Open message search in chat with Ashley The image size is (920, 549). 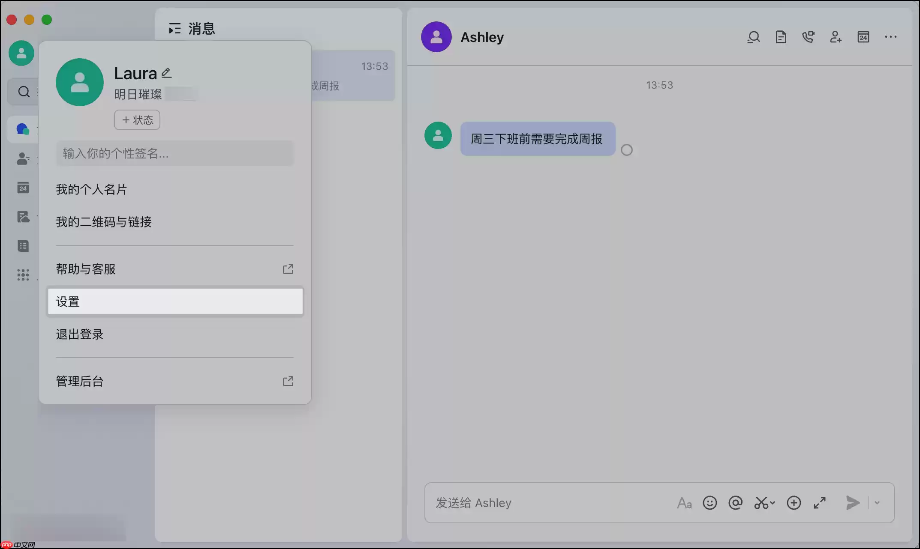coord(754,37)
